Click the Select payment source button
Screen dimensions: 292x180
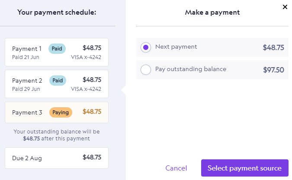click(x=244, y=168)
